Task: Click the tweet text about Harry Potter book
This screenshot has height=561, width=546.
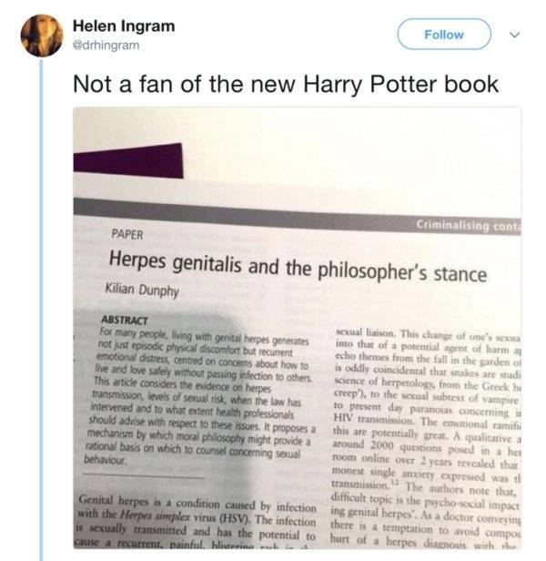Action: tap(285, 85)
